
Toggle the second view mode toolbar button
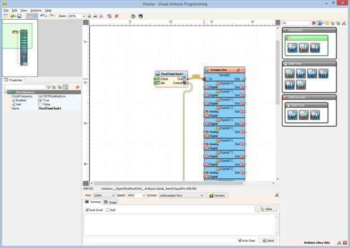click(35, 16)
